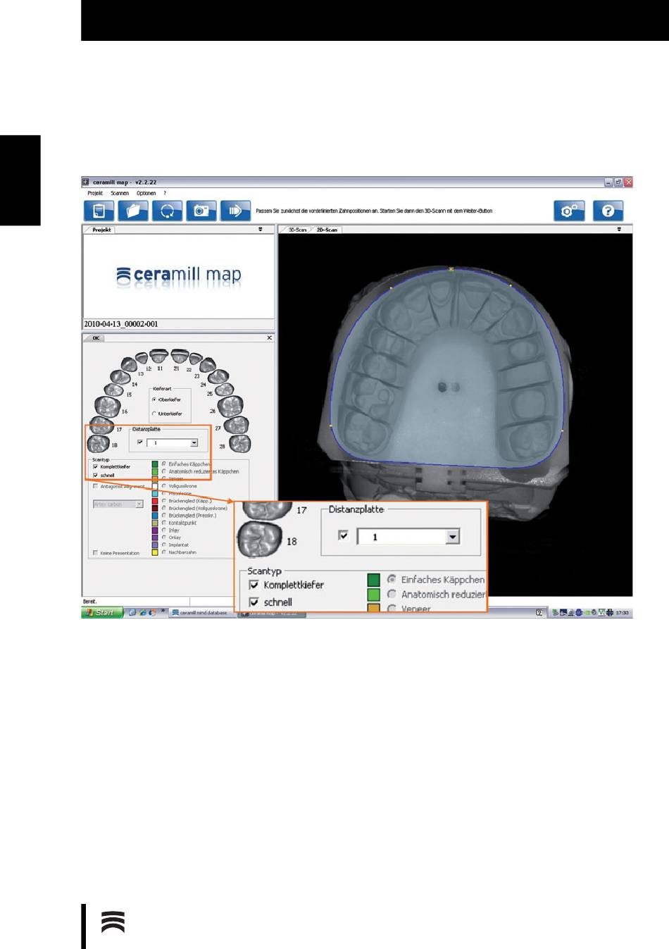The width and height of the screenshot is (669, 949).
Task: Click the yellow Nachbarzahn color swatch
Action: click(155, 552)
